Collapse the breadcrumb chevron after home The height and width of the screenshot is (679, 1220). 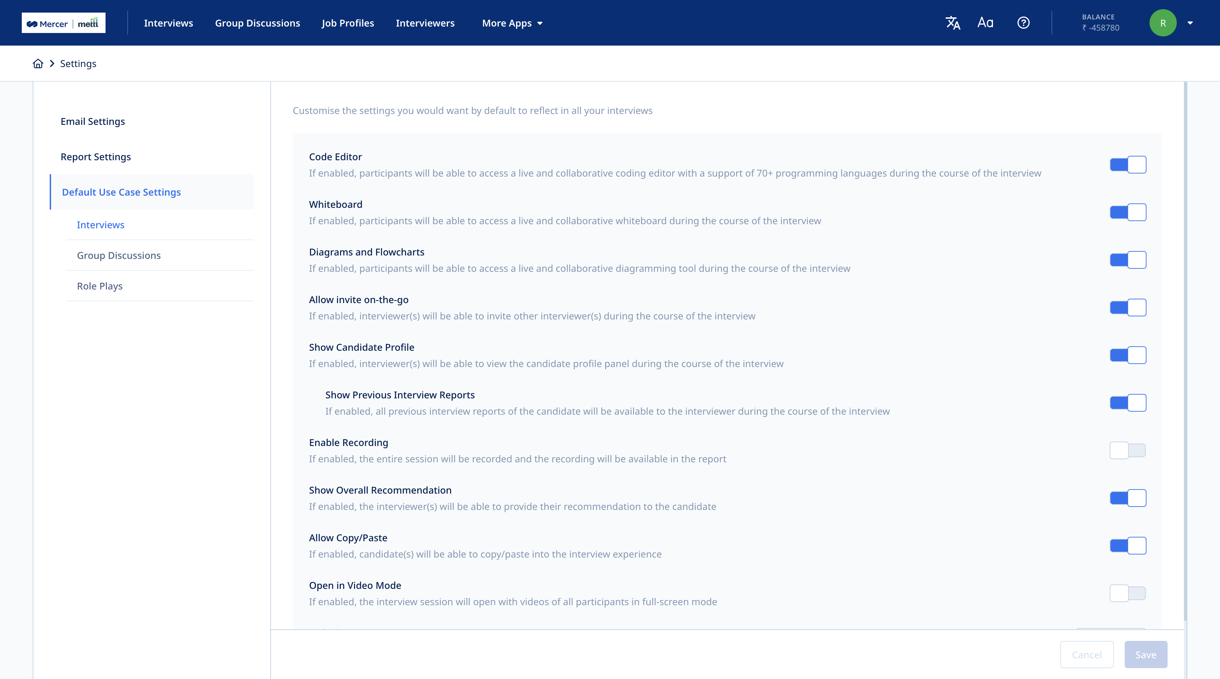tap(52, 63)
